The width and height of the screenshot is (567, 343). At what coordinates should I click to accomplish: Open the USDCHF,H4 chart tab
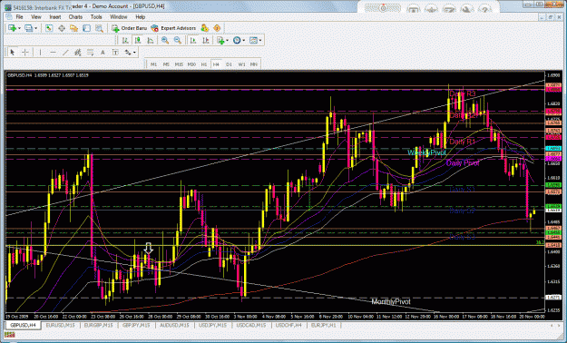288,325
